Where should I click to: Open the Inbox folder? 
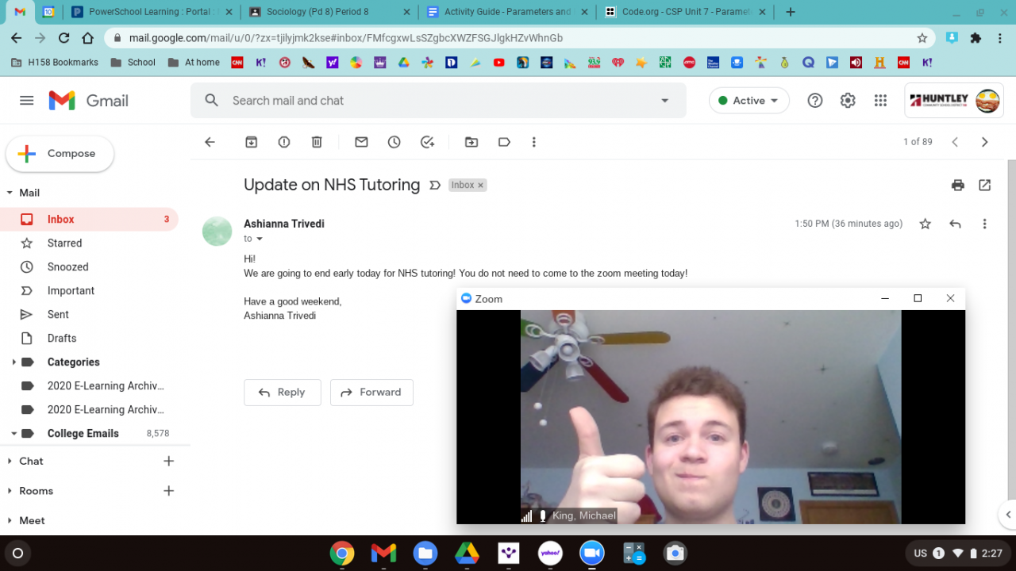[89, 219]
